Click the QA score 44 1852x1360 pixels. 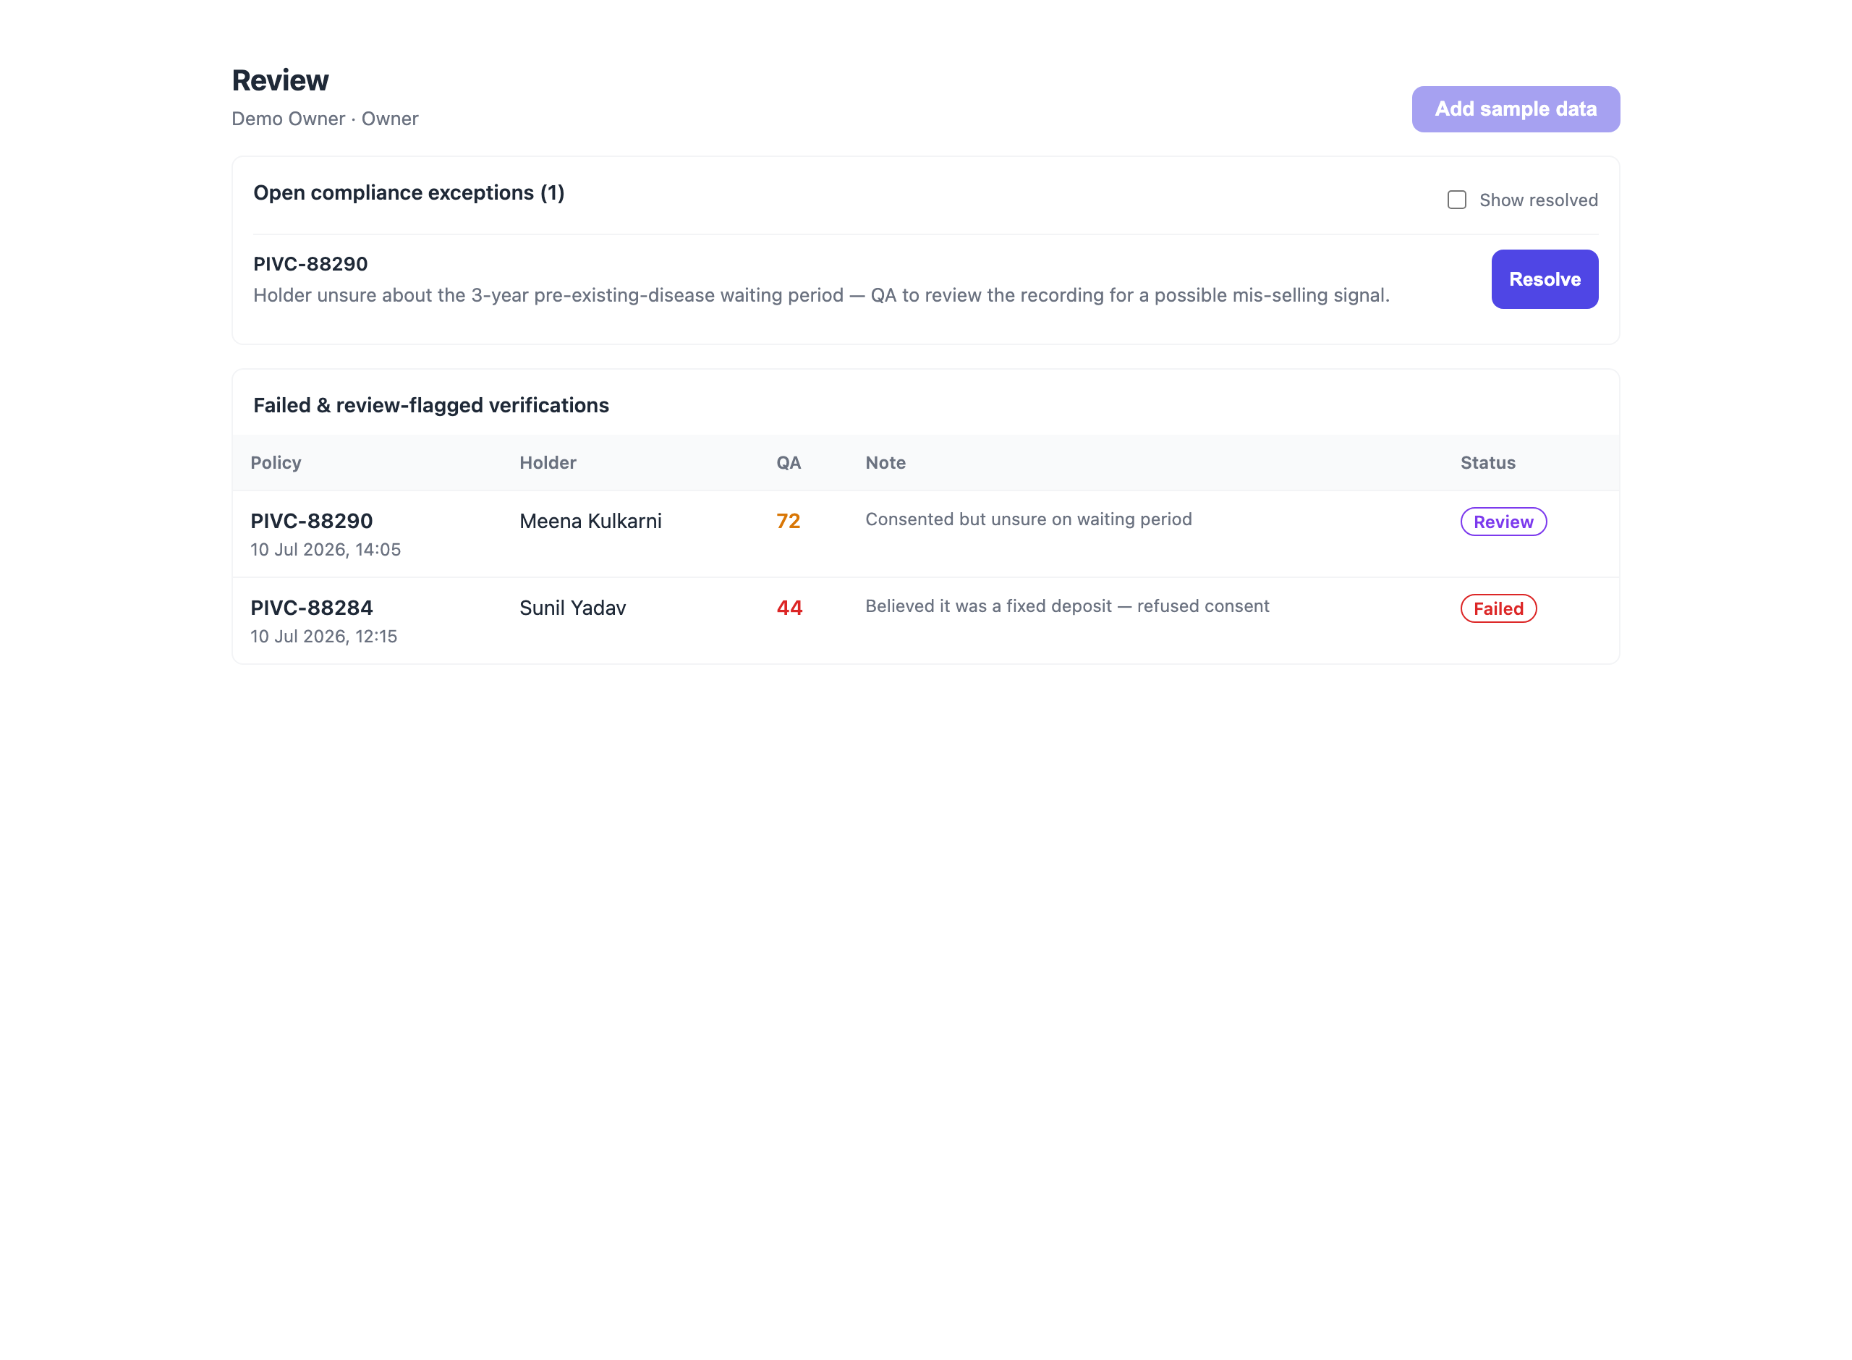coord(789,608)
